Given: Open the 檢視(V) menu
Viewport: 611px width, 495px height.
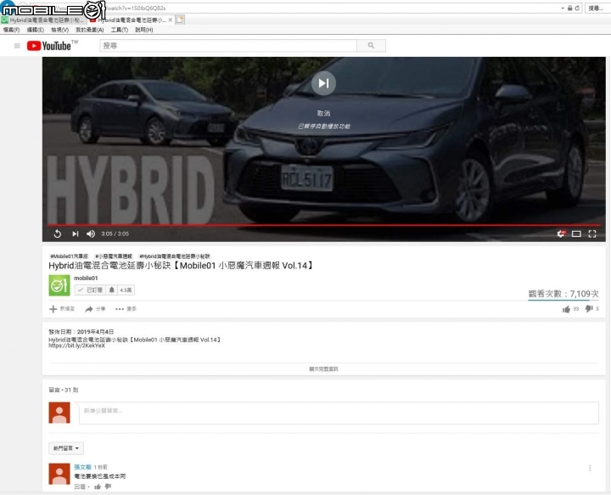Looking at the screenshot, I should pyautogui.click(x=59, y=30).
